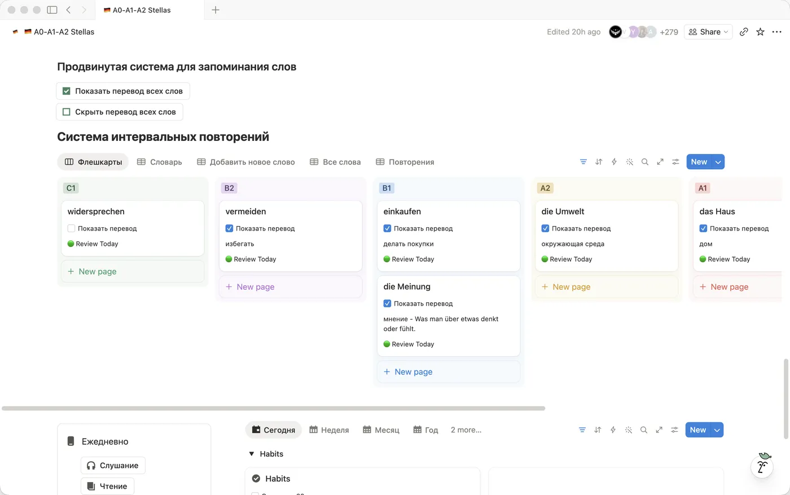This screenshot has width=790, height=495.
Task: Tick the Скрыть перевод всех слов checkbox
Action: (66, 112)
